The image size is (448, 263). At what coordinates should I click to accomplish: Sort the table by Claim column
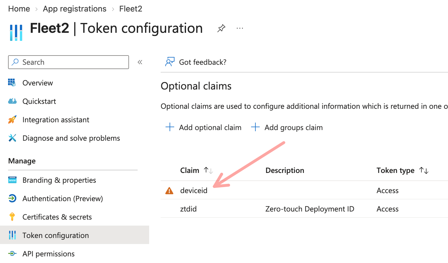tap(197, 170)
